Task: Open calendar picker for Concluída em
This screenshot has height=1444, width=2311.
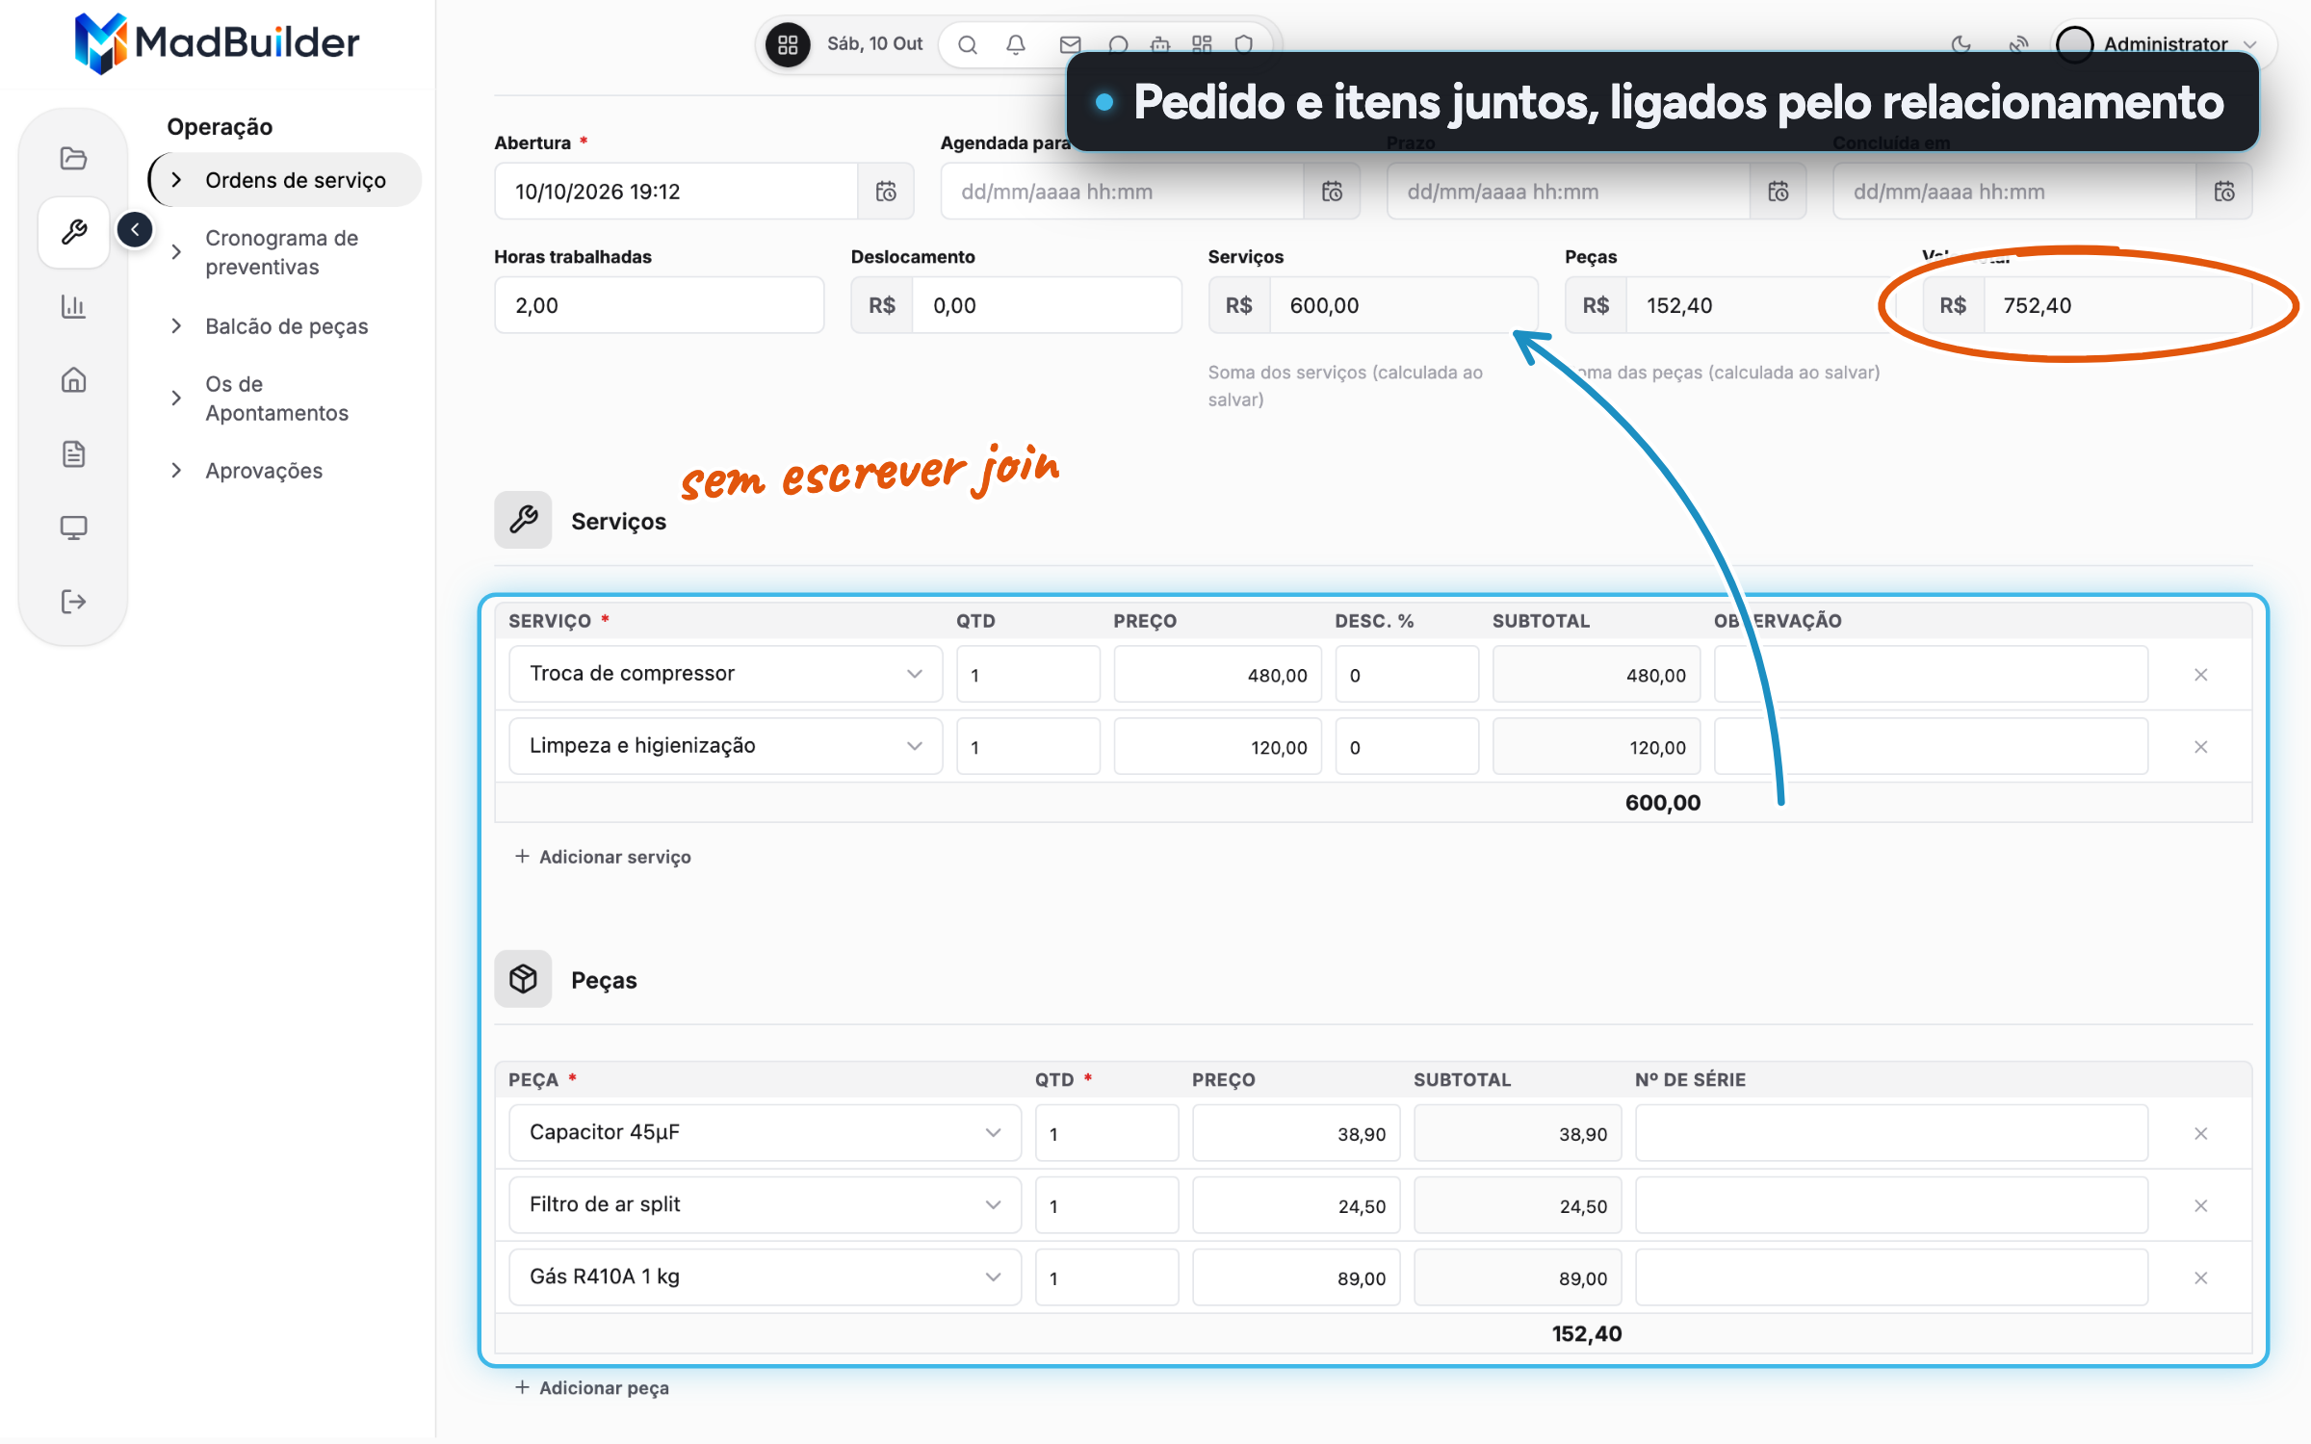Action: click(x=2224, y=192)
